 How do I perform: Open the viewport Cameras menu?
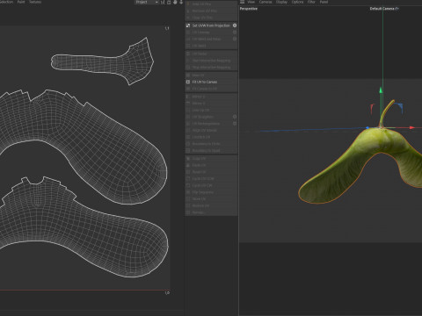tap(266, 2)
